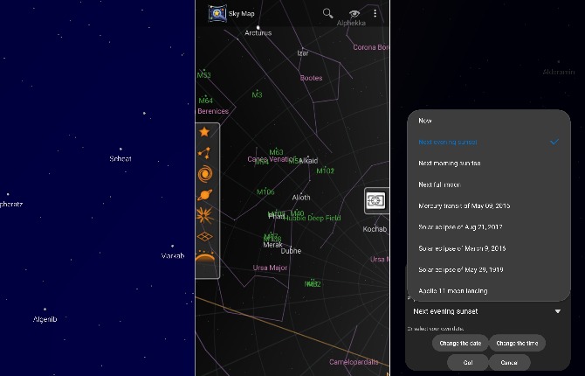This screenshot has width=585, height=376.
Task: Toggle the horizon layer icon
Action: point(205,256)
